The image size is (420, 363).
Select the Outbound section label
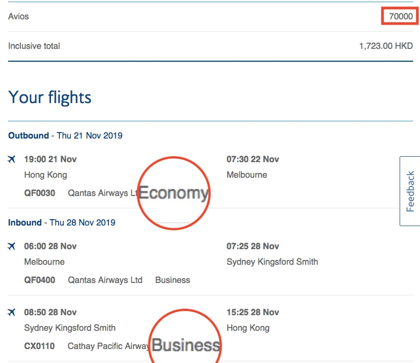click(x=28, y=136)
